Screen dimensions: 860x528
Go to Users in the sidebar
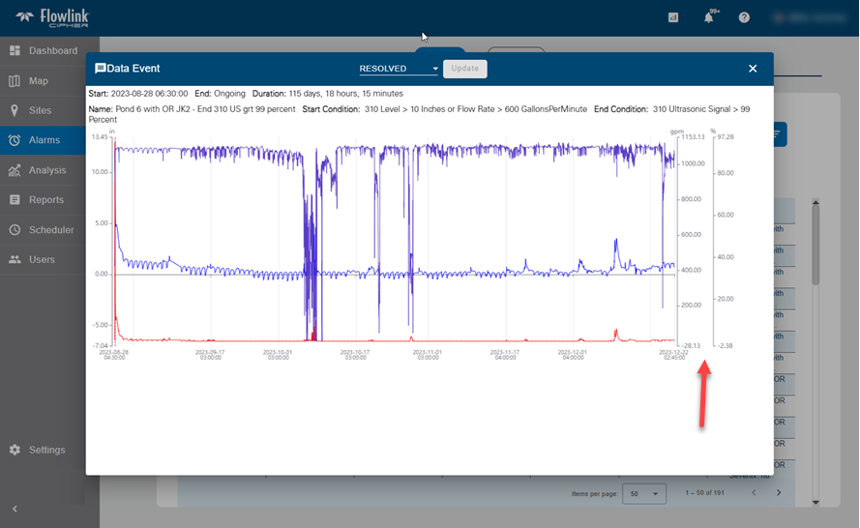pyautogui.click(x=42, y=260)
